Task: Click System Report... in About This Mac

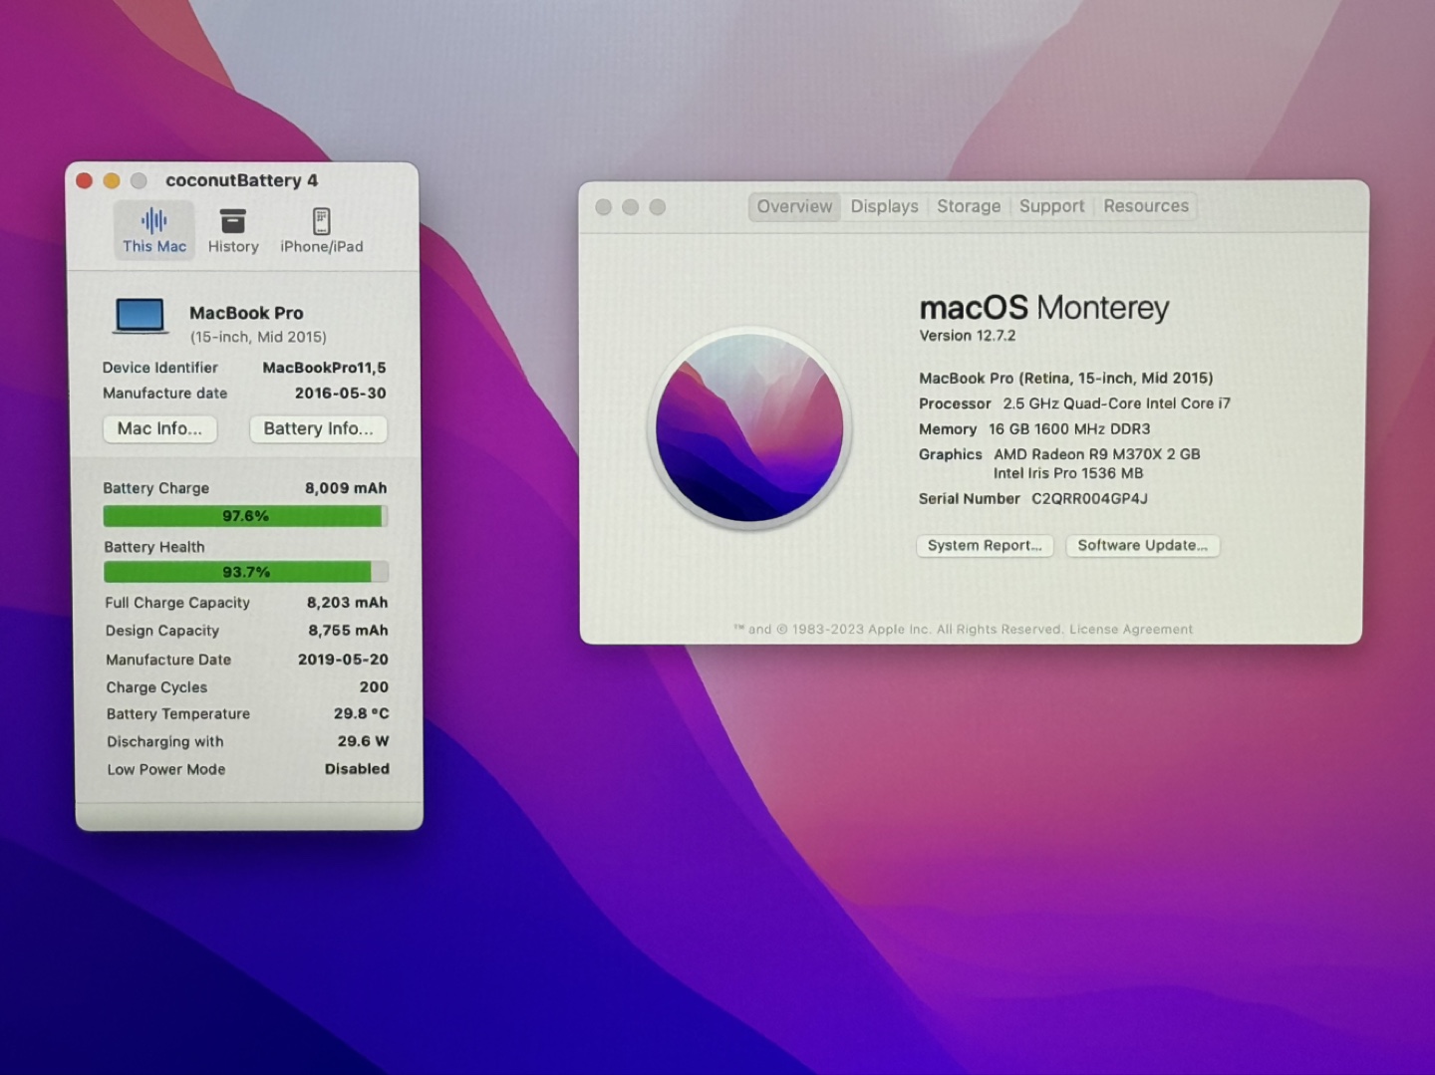Action: coord(985,545)
